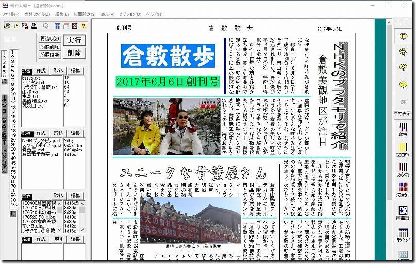Click the greyed 詳 detail icon

pyautogui.click(x=403, y=102)
